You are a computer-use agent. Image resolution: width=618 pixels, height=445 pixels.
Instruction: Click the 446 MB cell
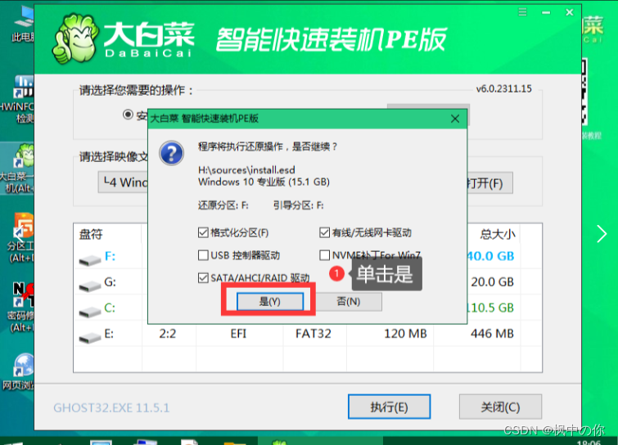coord(492,334)
